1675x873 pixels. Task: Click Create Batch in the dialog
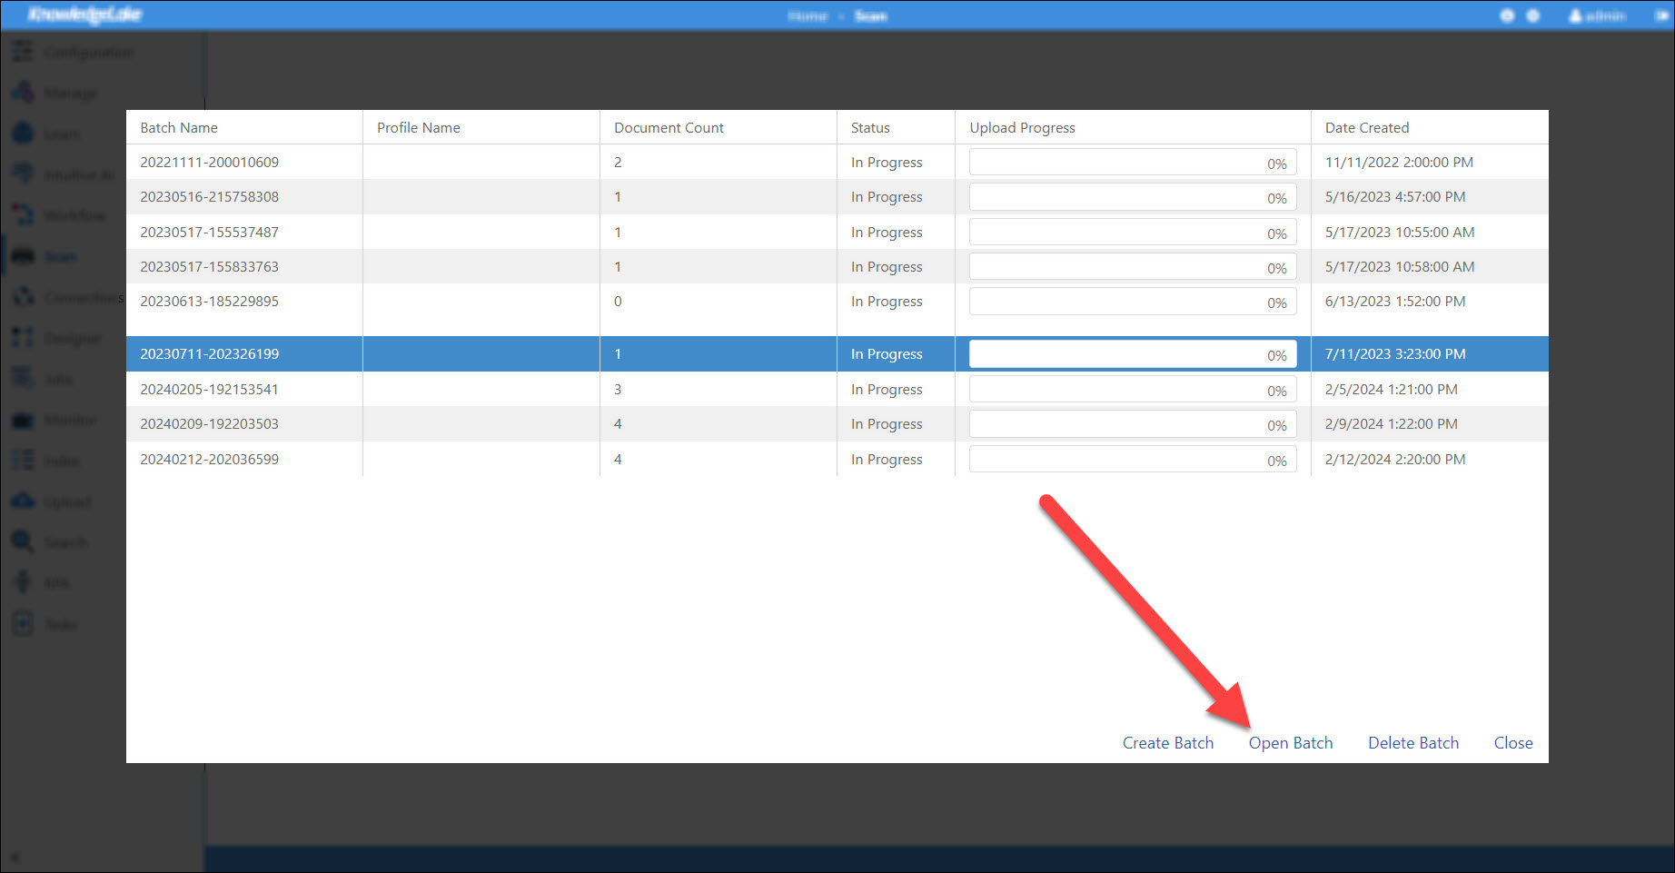pyautogui.click(x=1167, y=743)
